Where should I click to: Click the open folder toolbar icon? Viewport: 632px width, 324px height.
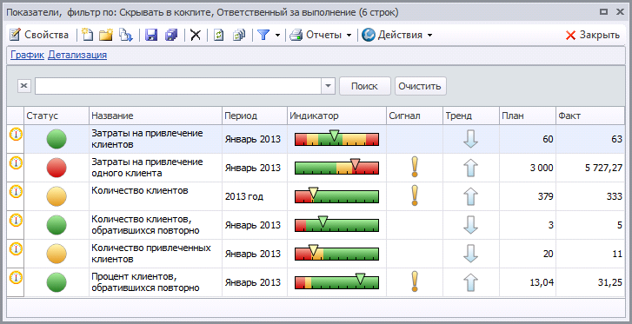tap(106, 35)
